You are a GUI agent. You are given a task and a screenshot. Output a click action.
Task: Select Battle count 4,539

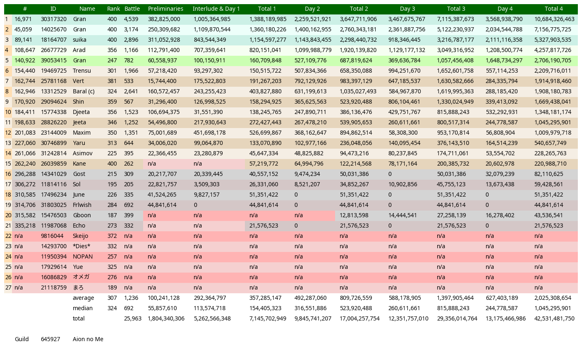coord(131,19)
